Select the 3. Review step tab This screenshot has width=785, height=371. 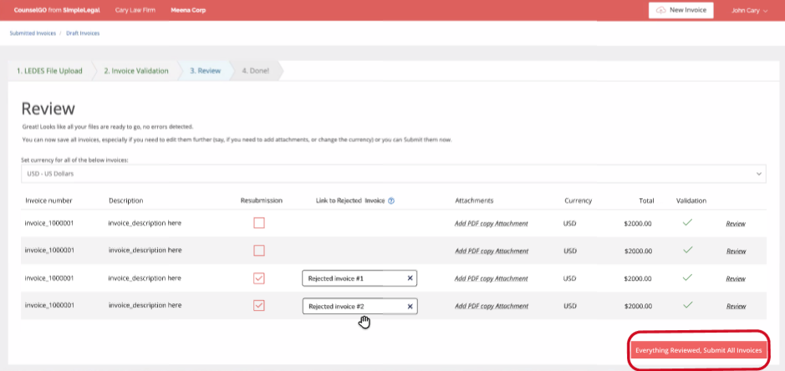click(205, 71)
